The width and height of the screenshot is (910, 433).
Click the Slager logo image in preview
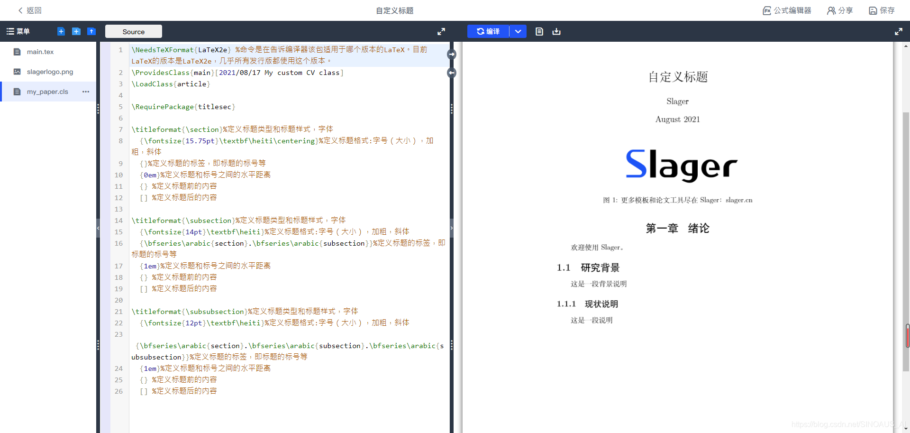click(x=681, y=166)
